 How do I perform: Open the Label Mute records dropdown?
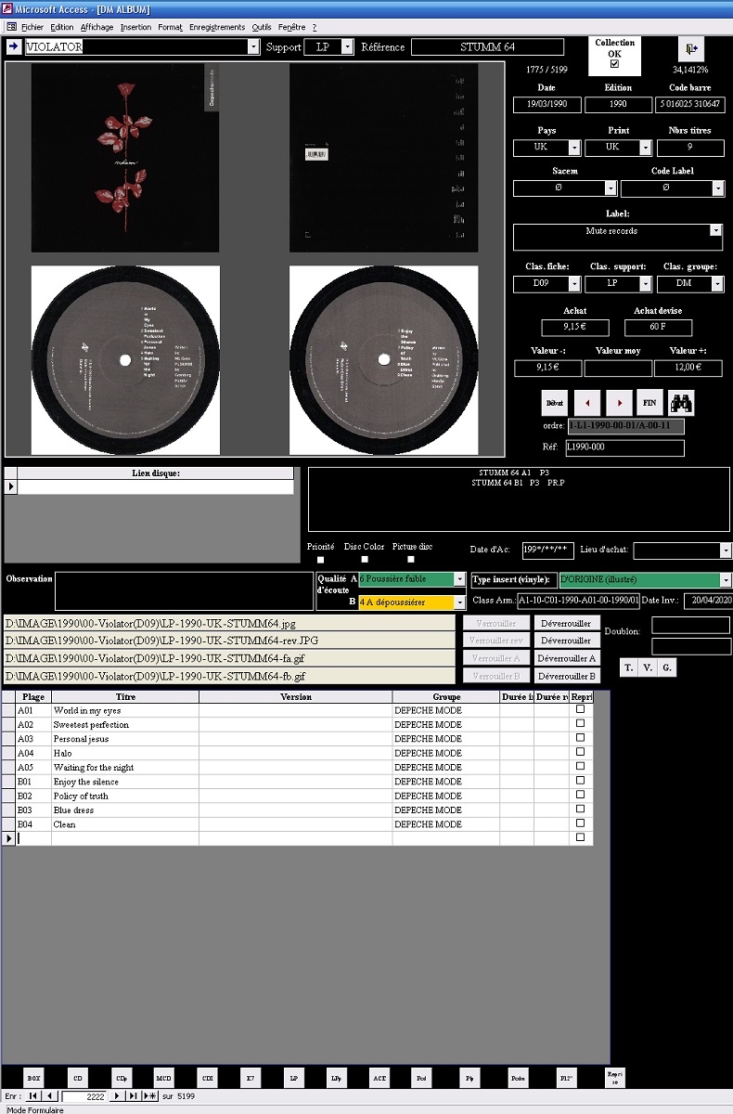tap(715, 230)
